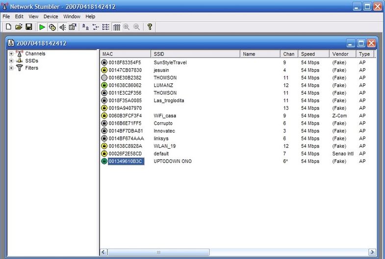Sort by the Name column header
This screenshot has width=385, height=259.
pyautogui.click(x=260, y=54)
